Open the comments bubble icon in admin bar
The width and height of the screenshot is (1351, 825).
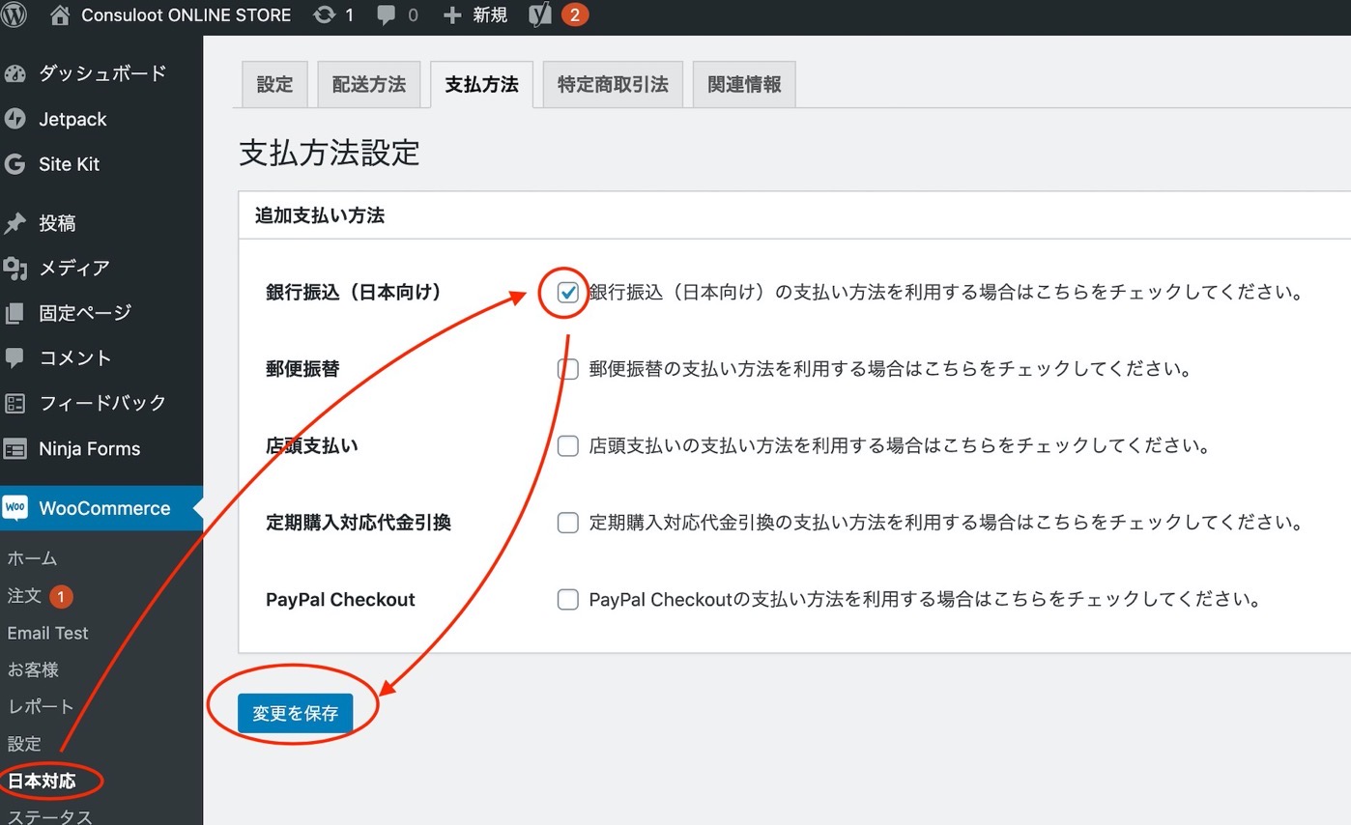click(x=386, y=15)
